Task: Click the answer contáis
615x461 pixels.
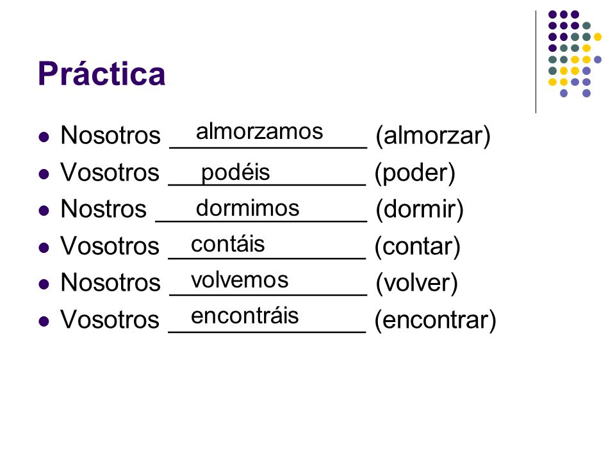Action: [x=227, y=244]
